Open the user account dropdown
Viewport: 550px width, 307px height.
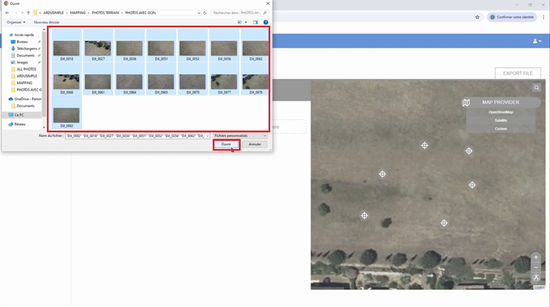(x=537, y=41)
